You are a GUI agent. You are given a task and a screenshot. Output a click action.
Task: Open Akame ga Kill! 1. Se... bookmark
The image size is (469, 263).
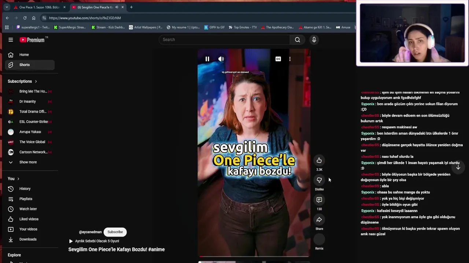coord(315,27)
